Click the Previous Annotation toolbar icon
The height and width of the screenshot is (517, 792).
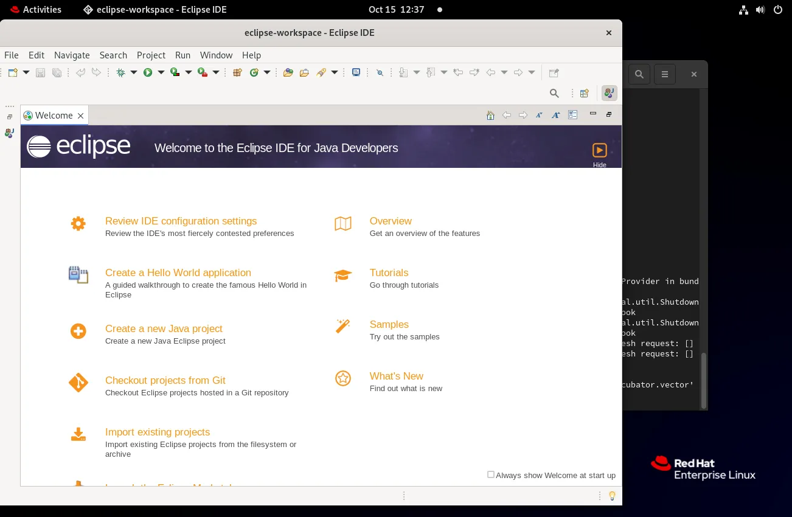[x=431, y=72]
